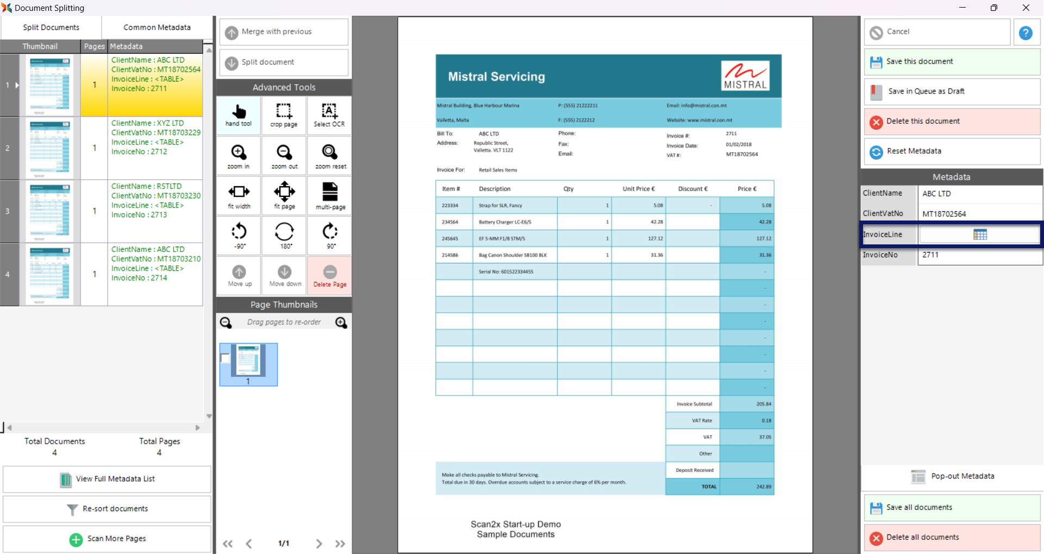1044x554 pixels.
Task: Activate the crop page tool
Action: coord(284,115)
